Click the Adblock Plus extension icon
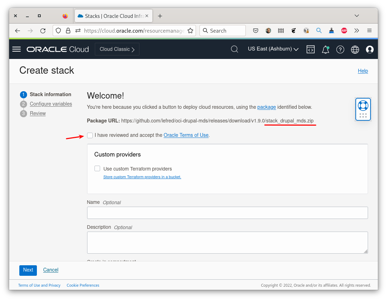Screen dimensions: 387x300 point(344,31)
